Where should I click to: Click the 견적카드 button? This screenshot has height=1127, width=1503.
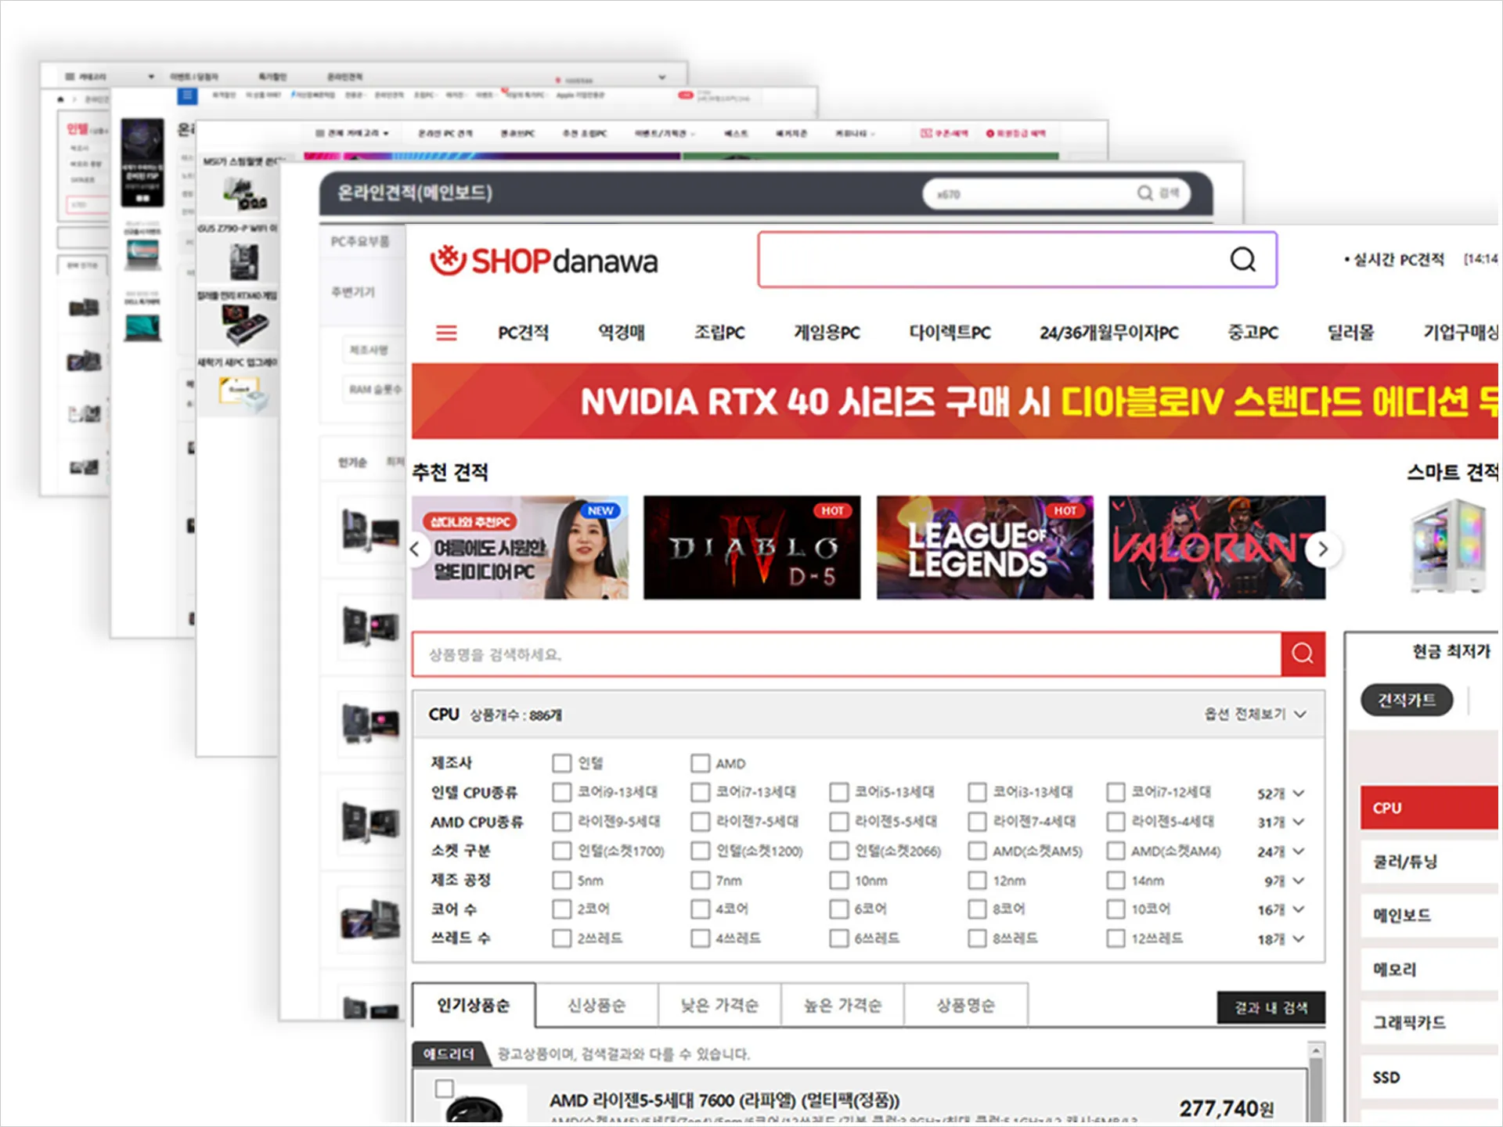click(1406, 700)
